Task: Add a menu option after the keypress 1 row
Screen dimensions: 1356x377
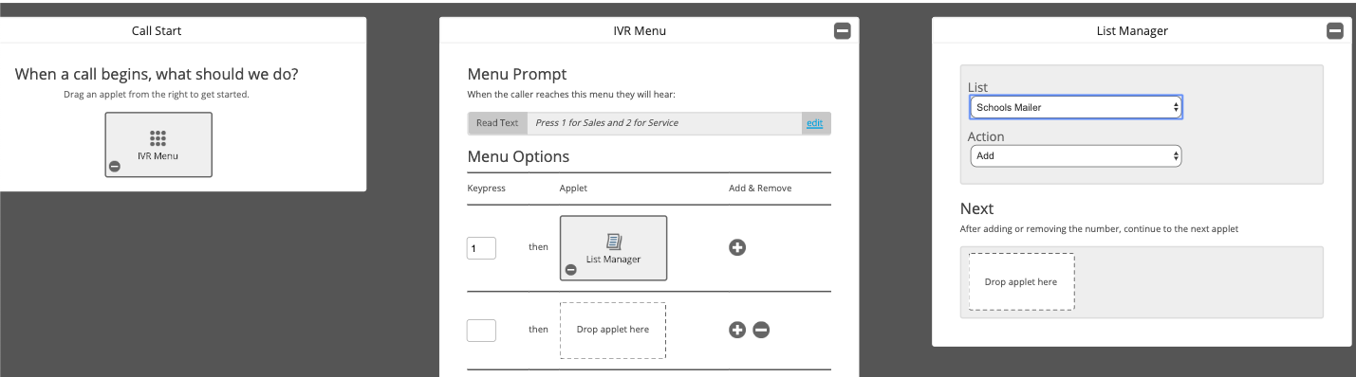Action: coord(737,247)
